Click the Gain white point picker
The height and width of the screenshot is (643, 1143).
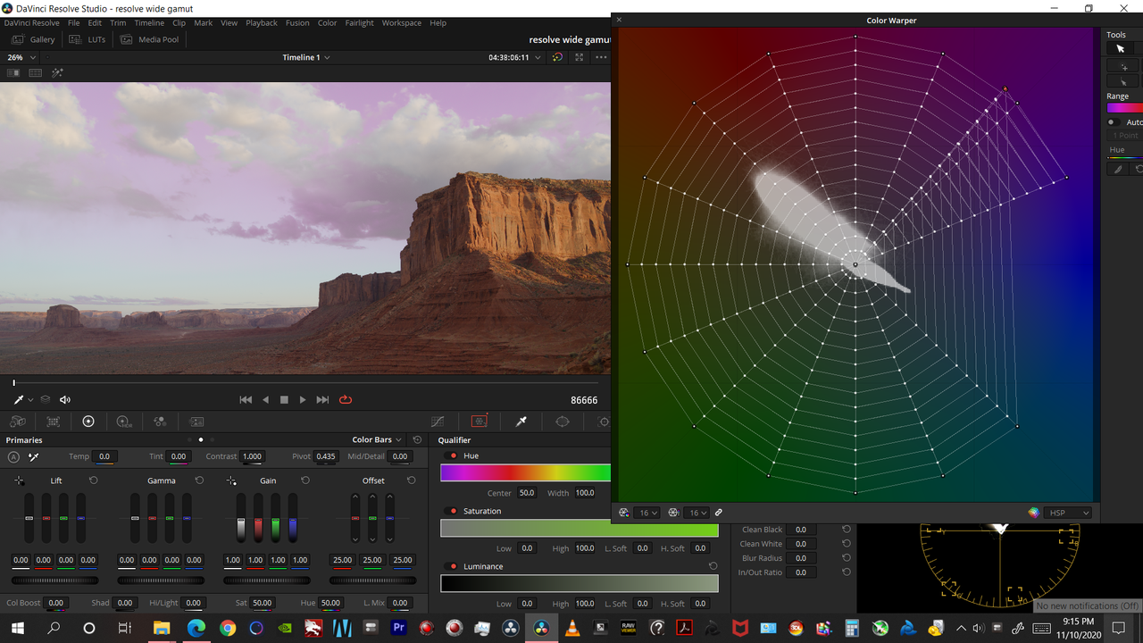(231, 480)
